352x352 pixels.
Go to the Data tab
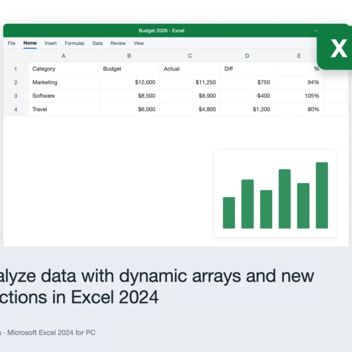pyautogui.click(x=97, y=43)
